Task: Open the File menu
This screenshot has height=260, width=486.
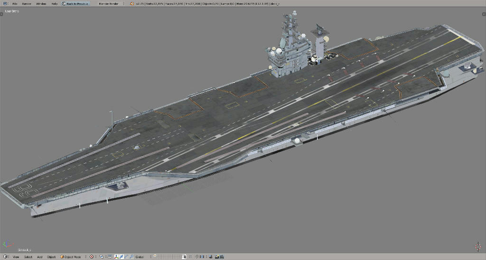Action: 15,3
